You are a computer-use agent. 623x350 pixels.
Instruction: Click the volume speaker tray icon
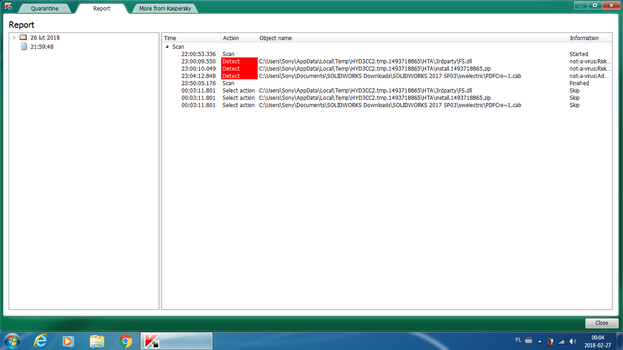(573, 341)
